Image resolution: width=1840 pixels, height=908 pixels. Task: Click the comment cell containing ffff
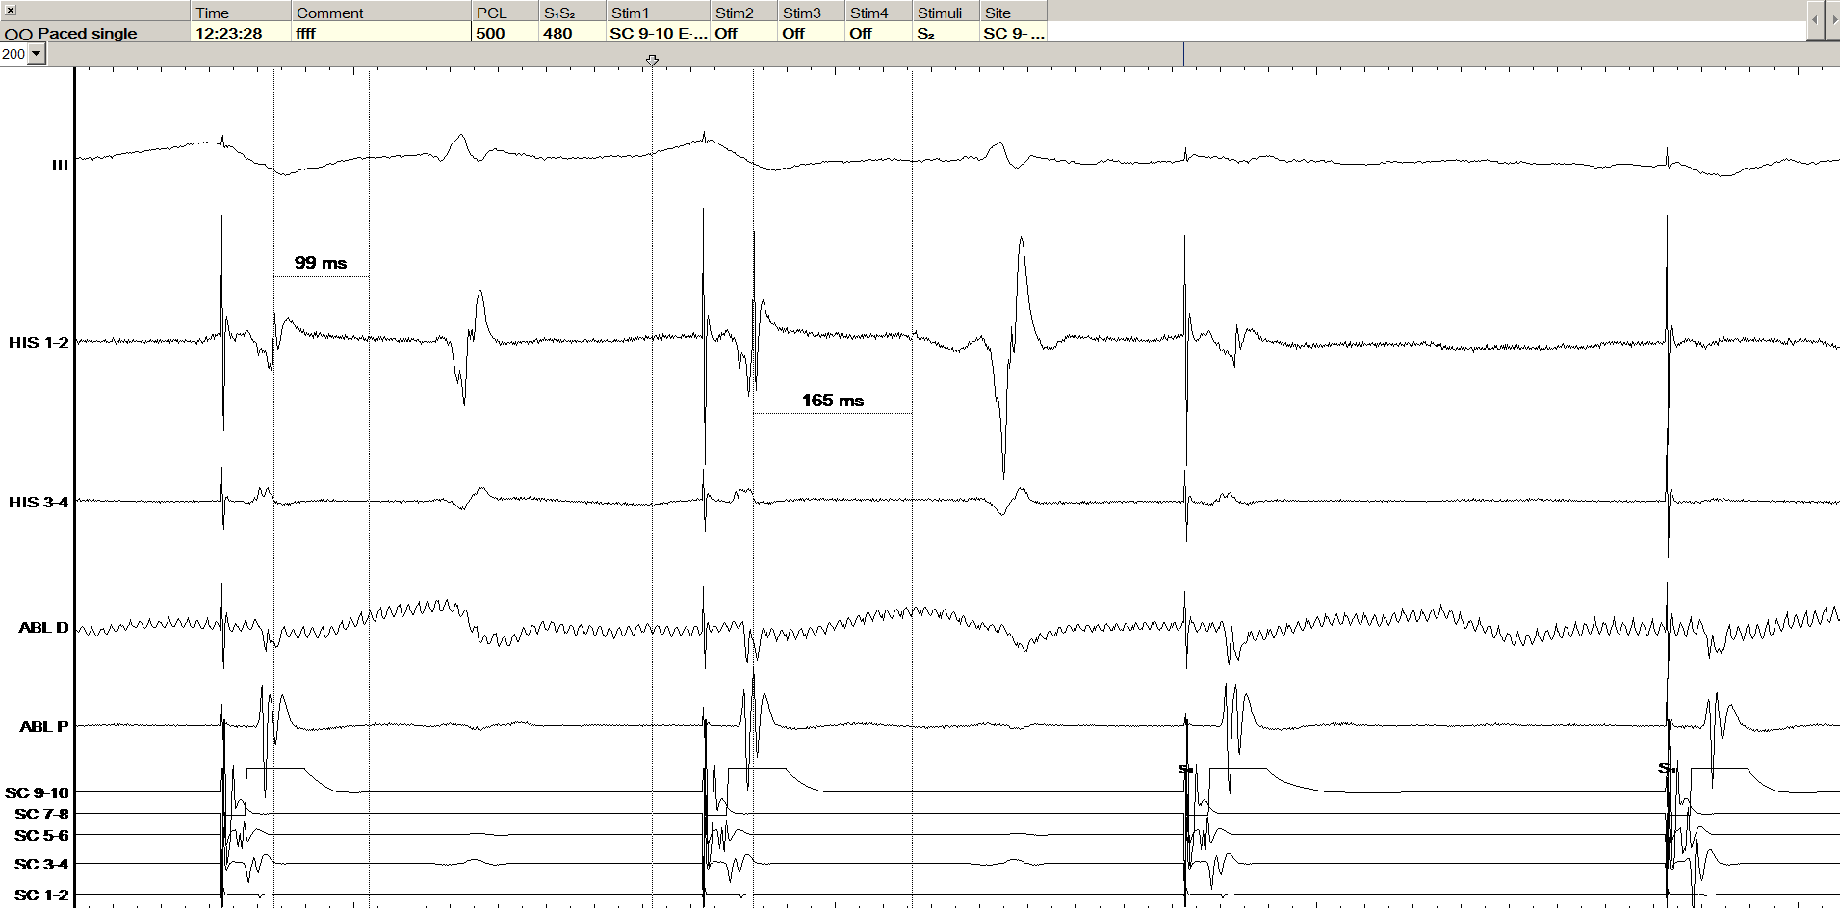[381, 33]
